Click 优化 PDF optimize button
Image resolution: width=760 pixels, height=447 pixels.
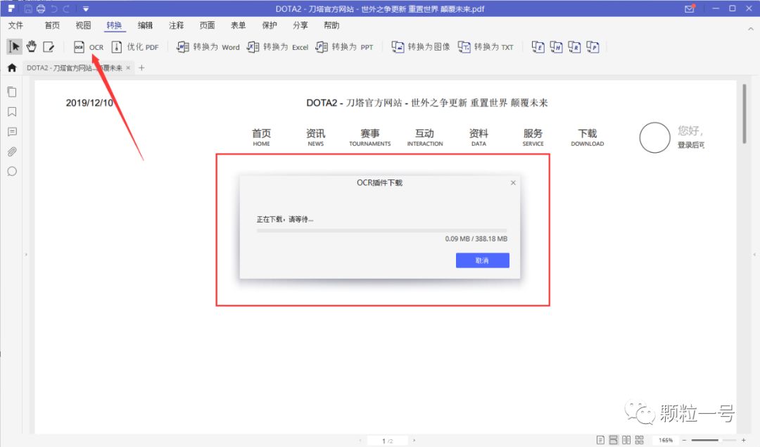point(135,47)
